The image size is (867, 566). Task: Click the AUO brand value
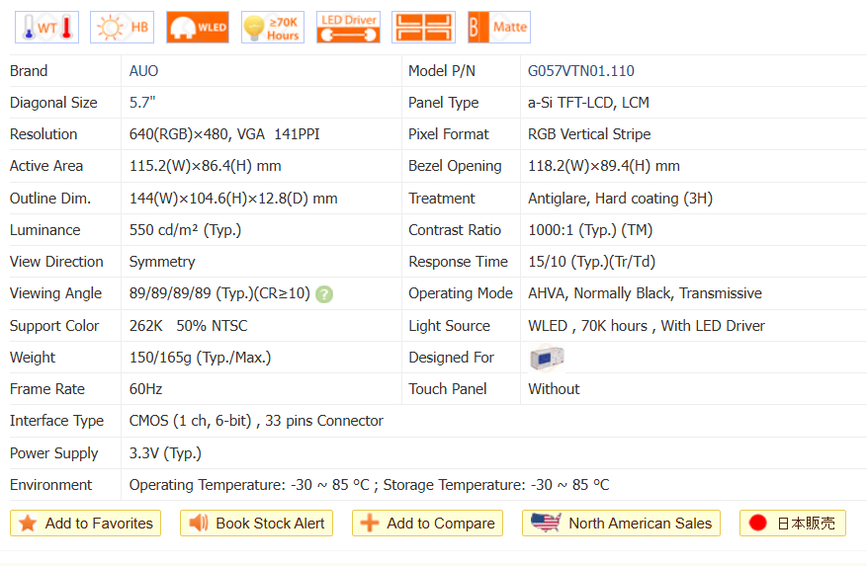coord(143,71)
